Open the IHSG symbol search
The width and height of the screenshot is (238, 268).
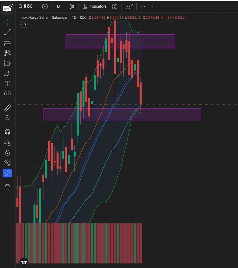tap(26, 6)
